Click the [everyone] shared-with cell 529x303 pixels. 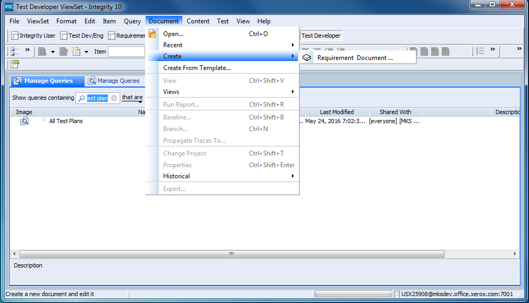[394, 121]
